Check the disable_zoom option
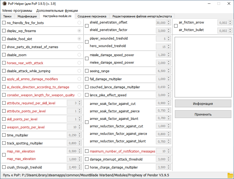Image resolution: width=234 pixels, height=179 pixels. 4,55
